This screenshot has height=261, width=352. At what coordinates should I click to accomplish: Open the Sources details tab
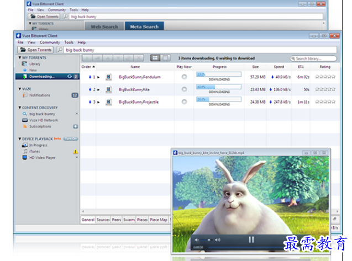coord(103,220)
